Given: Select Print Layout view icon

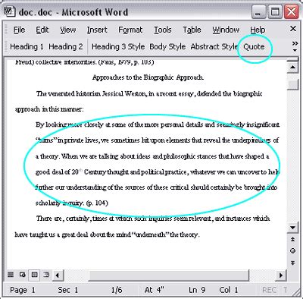Looking at the screenshot, I should [x=34, y=275].
